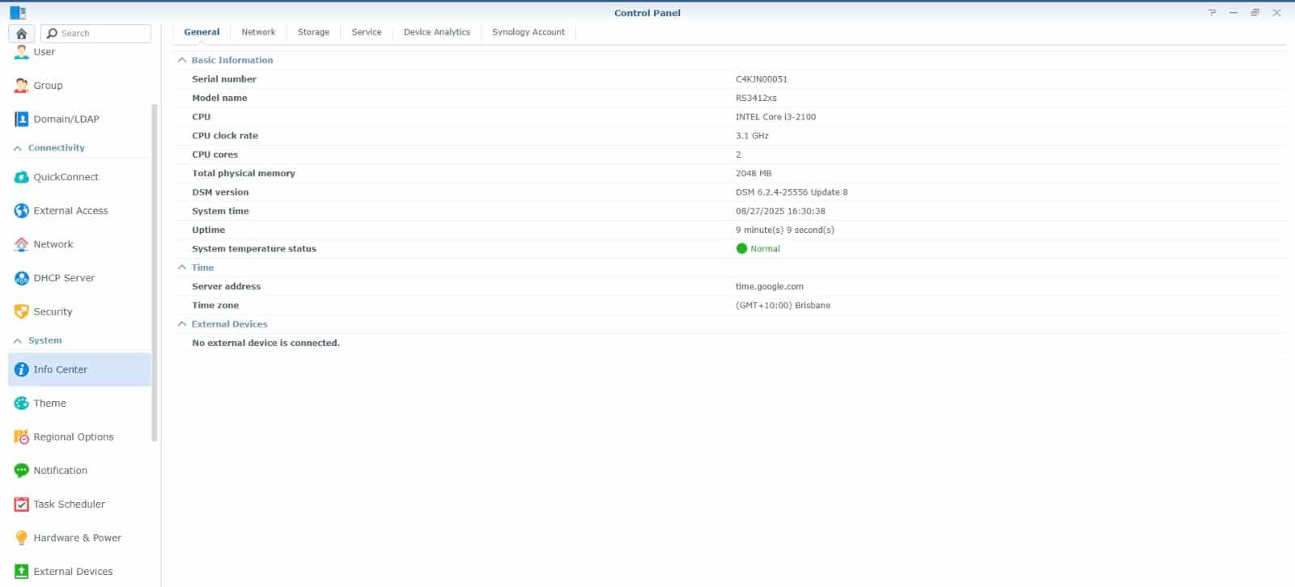Click the Task Scheduler calendar icon
The image size is (1295, 587).
pyautogui.click(x=22, y=505)
